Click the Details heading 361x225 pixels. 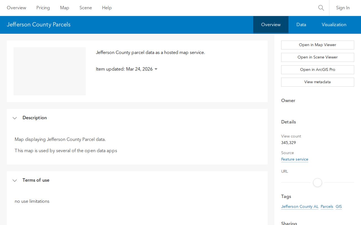pos(289,122)
